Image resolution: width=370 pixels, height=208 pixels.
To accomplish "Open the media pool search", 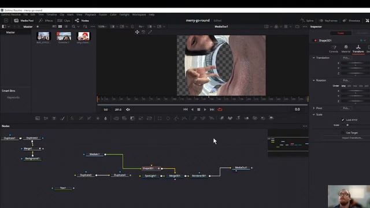I will pos(73,27).
